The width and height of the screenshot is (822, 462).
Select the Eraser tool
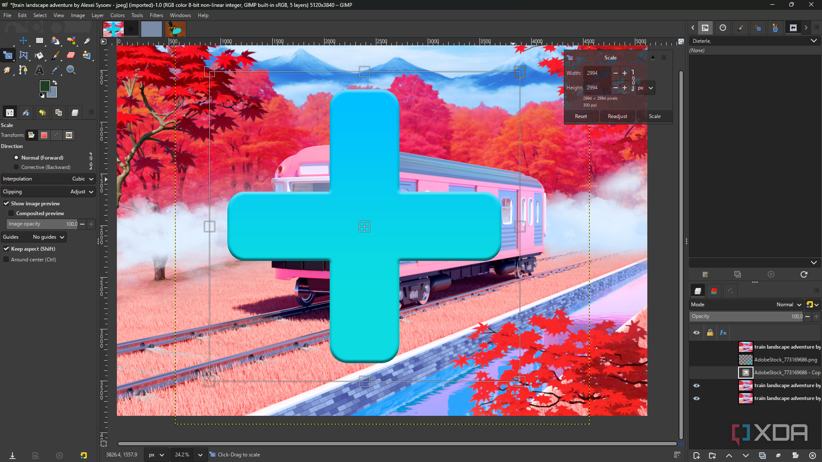[71, 55]
